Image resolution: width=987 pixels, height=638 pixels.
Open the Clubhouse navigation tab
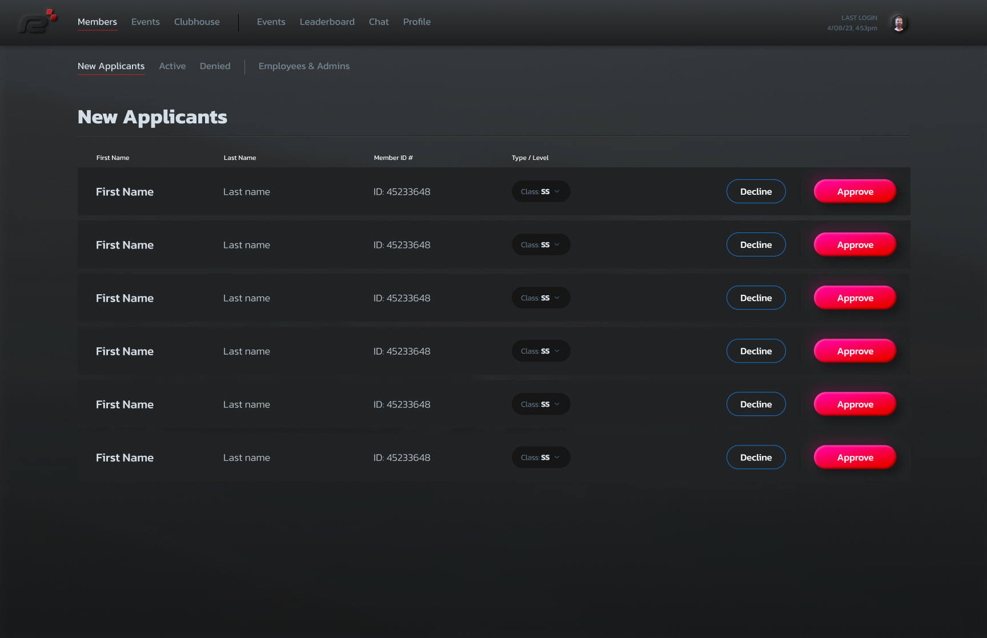[197, 22]
